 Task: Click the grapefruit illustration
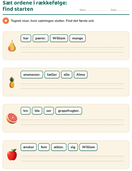[12, 118]
